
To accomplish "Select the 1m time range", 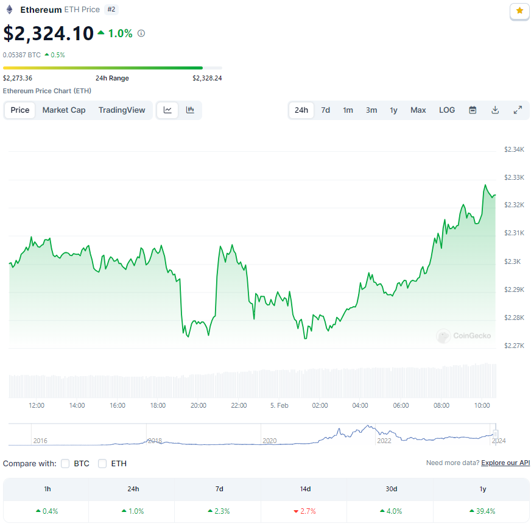I will (x=348, y=110).
